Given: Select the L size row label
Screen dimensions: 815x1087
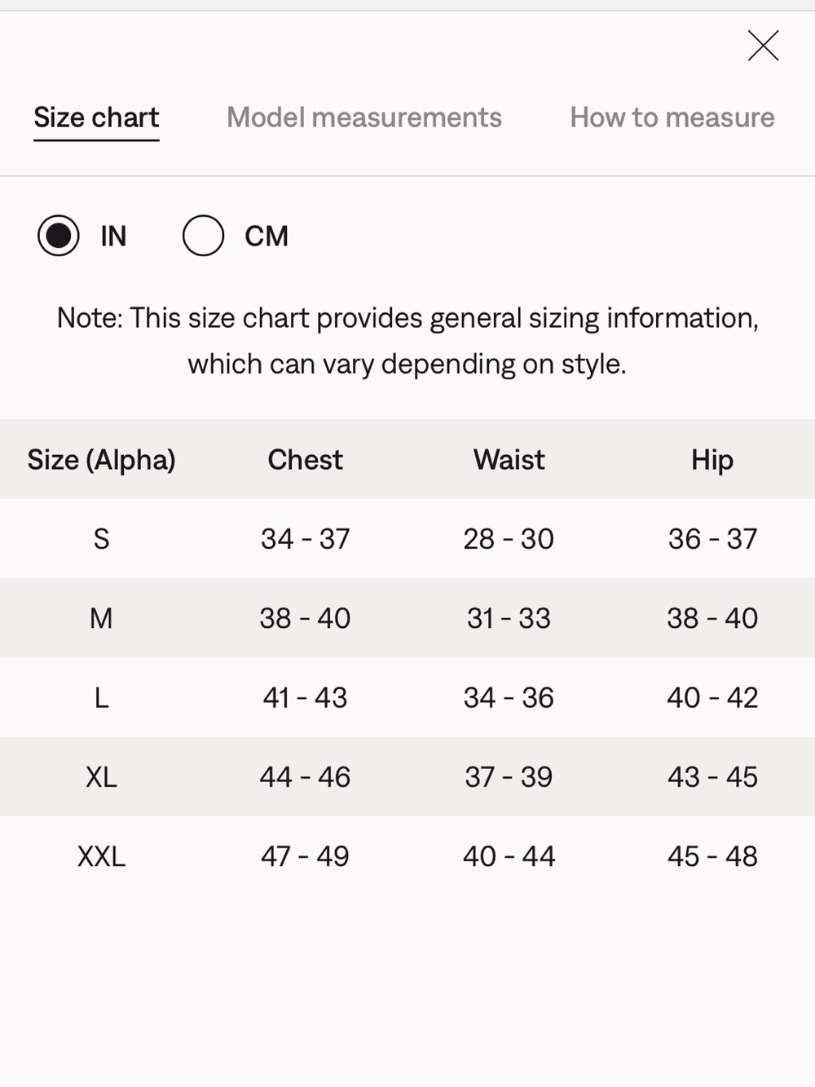Looking at the screenshot, I should pyautogui.click(x=101, y=698).
